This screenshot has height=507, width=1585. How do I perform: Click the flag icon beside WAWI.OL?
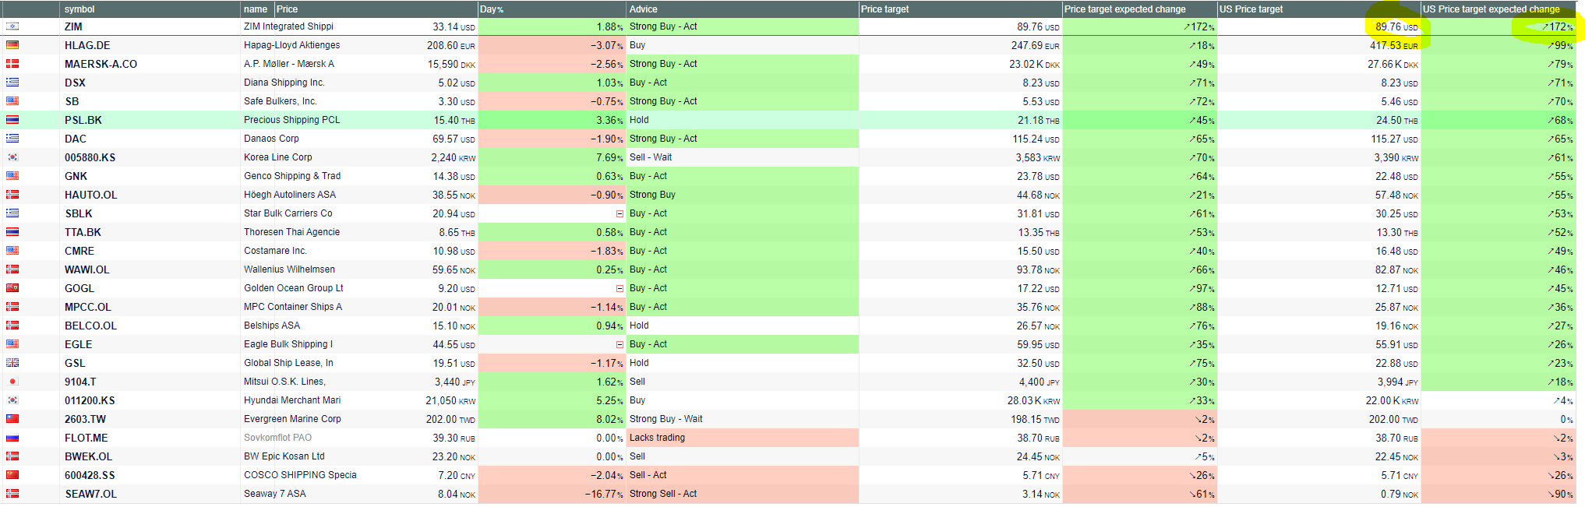(12, 269)
